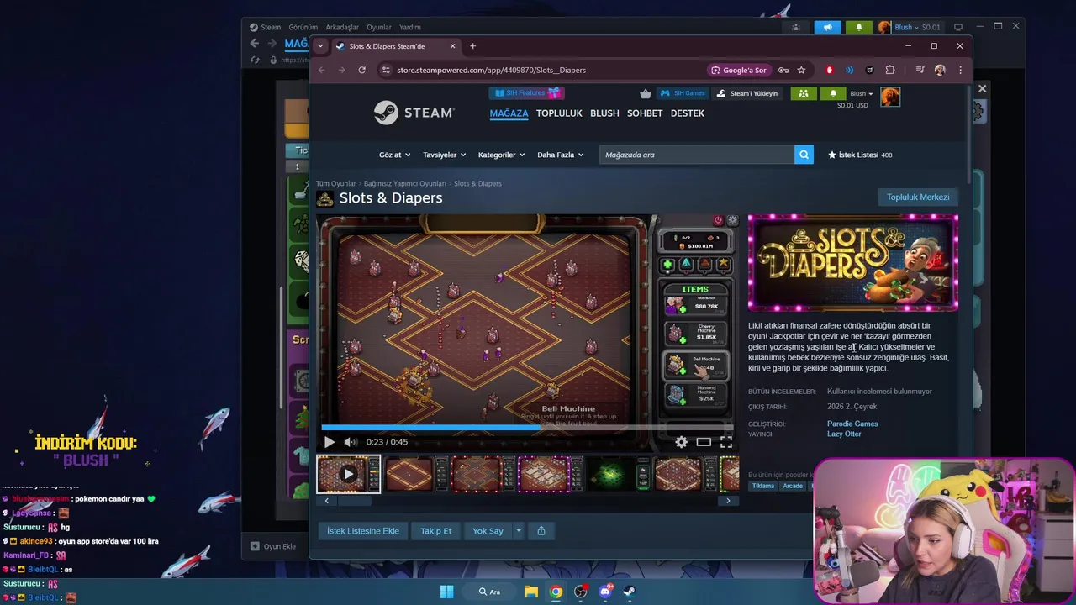Play the game trailer video
The width and height of the screenshot is (1076, 605).
pos(329,442)
